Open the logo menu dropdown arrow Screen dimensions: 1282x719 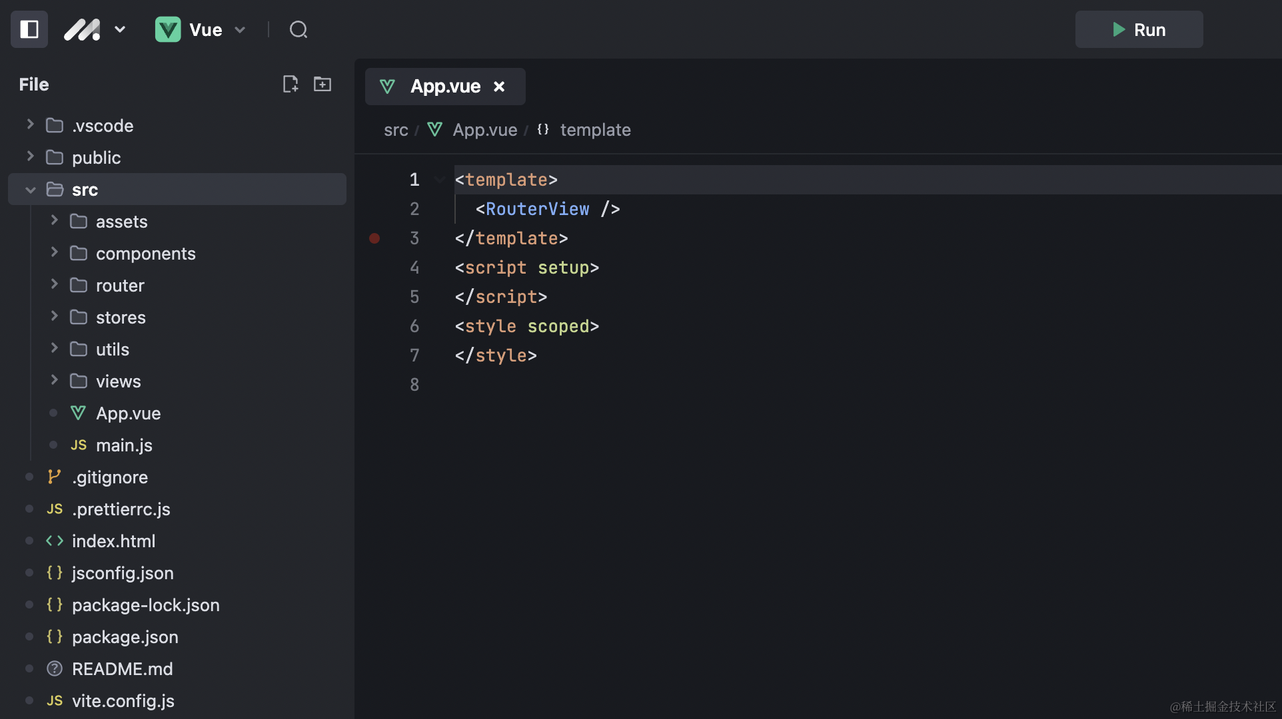click(x=120, y=29)
